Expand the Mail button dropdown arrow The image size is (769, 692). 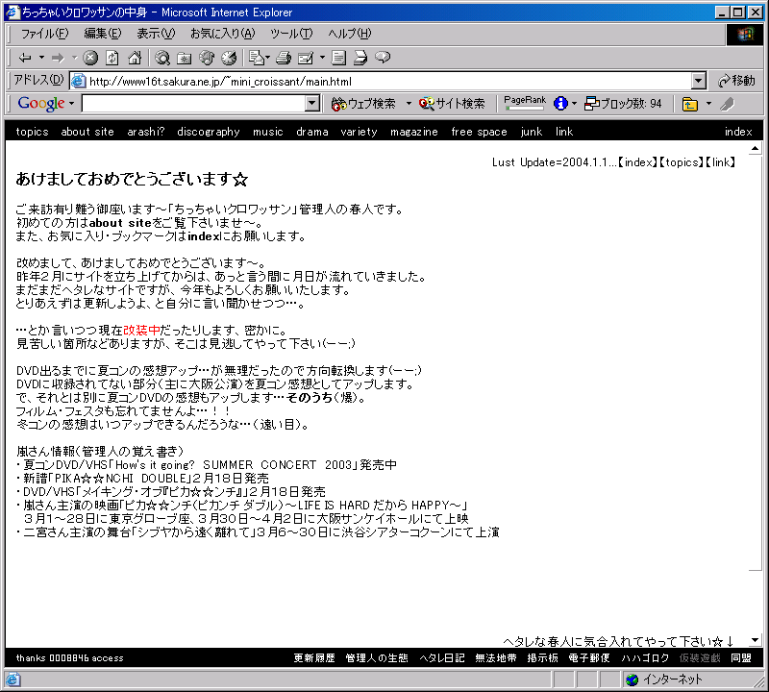click(268, 58)
